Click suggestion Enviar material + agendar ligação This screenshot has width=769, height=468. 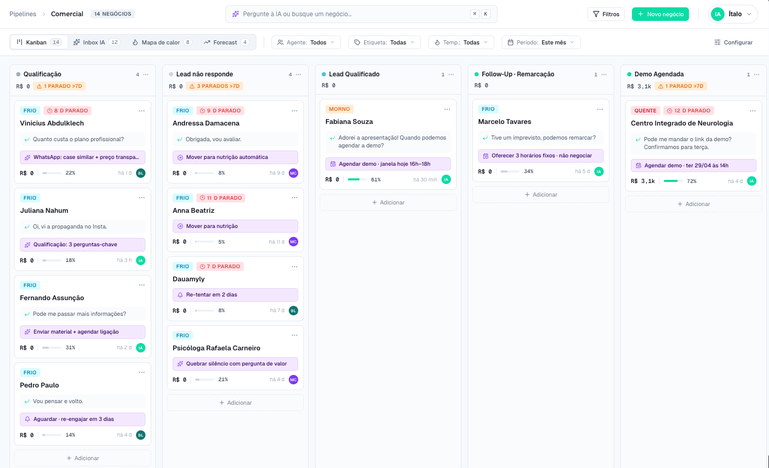coord(83,332)
